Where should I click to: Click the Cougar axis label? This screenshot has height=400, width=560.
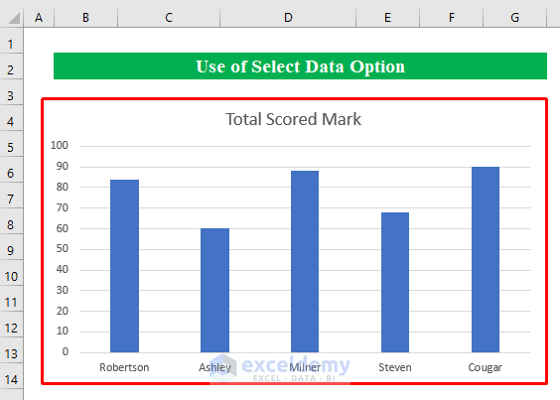pos(485,367)
